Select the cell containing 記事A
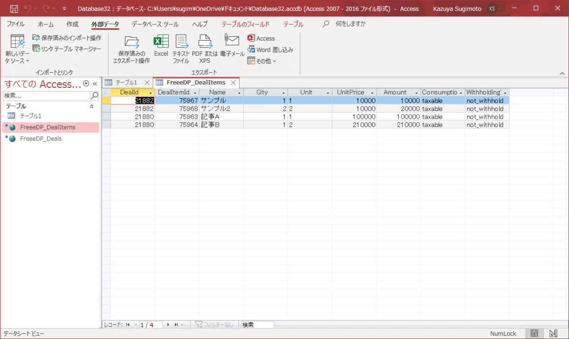The height and width of the screenshot is (339, 569). pyautogui.click(x=220, y=117)
